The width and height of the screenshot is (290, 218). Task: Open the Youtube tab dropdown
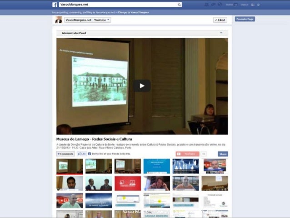102,20
